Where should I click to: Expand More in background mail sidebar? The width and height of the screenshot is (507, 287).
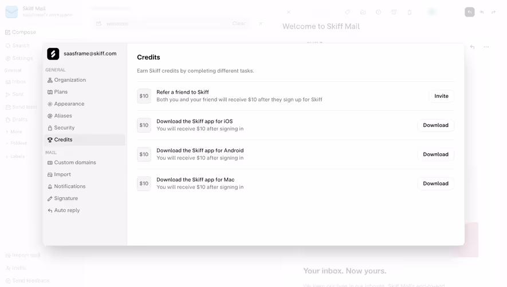pyautogui.click(x=14, y=131)
